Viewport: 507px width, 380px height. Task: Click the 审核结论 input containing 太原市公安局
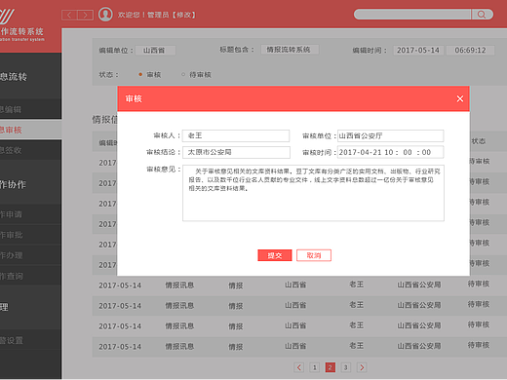tap(236, 152)
